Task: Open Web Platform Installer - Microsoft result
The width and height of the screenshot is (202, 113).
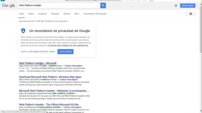Action: pos(38,63)
